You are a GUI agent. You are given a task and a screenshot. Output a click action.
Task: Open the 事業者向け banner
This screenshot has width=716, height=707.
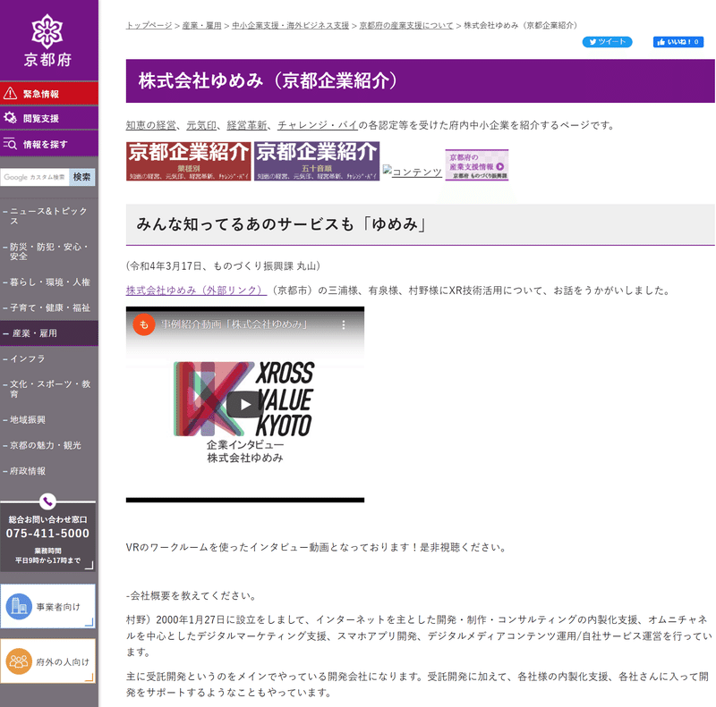coord(47,606)
